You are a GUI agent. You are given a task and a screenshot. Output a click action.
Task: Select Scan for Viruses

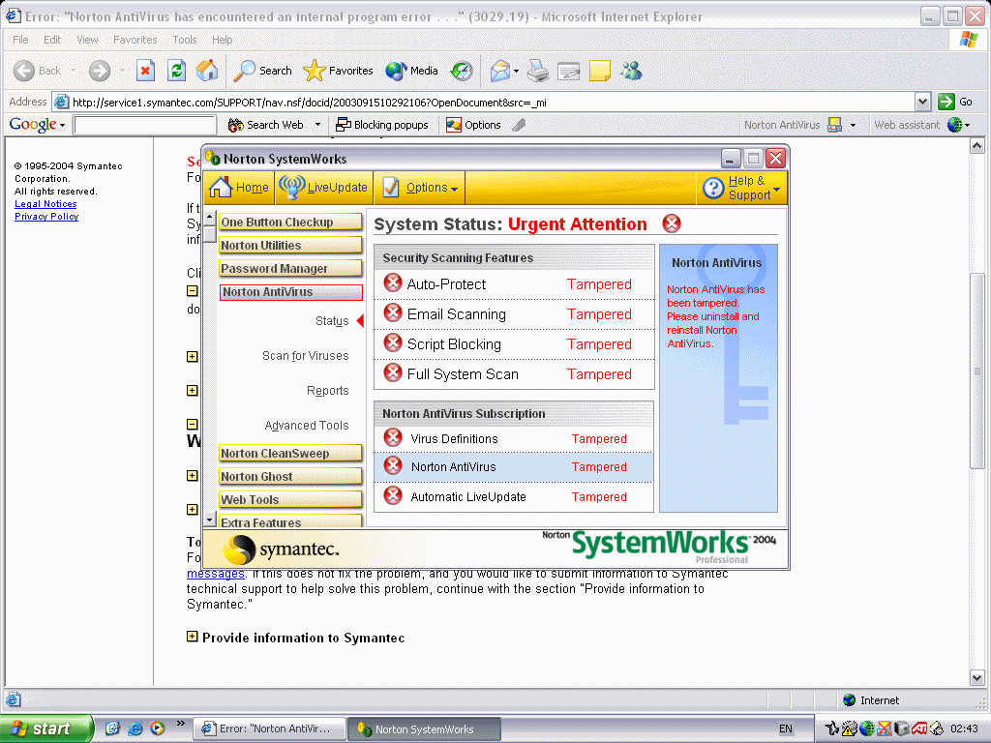pyautogui.click(x=305, y=356)
